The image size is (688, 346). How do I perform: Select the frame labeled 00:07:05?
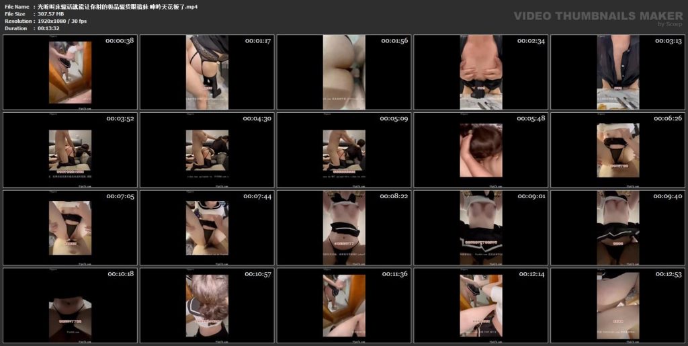click(x=70, y=228)
